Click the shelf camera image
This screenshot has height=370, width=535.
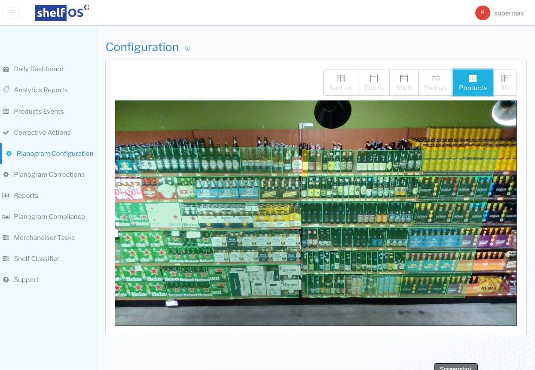click(316, 213)
